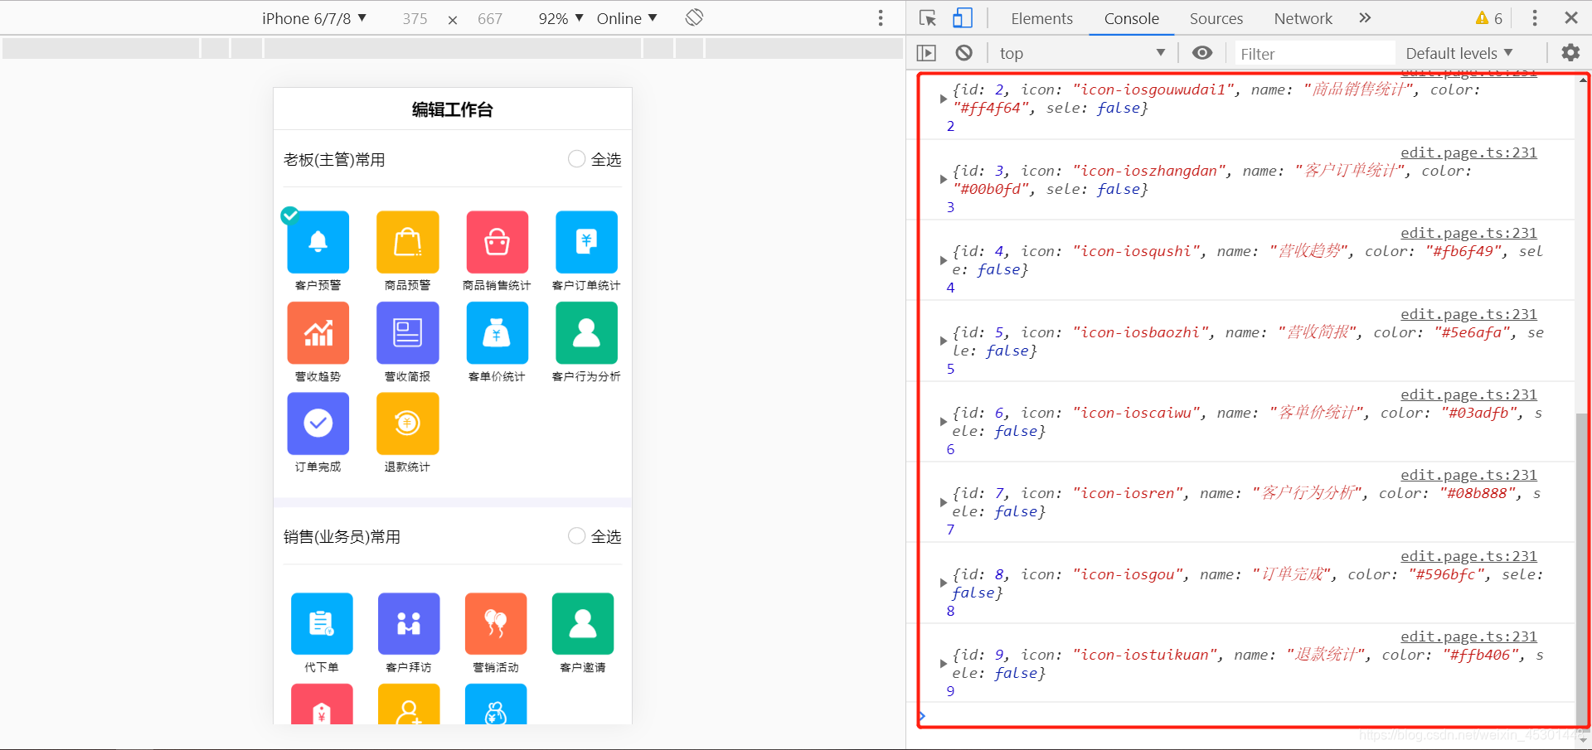The height and width of the screenshot is (750, 1592).
Task: Select the 商品预警 shopping bag icon
Action: tap(408, 242)
